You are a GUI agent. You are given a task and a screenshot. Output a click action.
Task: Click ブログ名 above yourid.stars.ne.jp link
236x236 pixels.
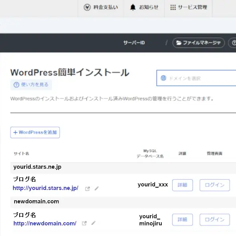[x=24, y=179]
